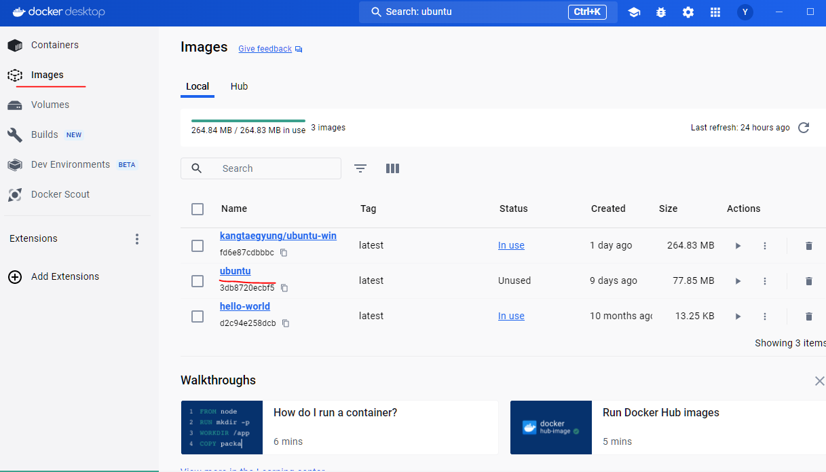
Task: Click the Give feedback link
Action: (265, 49)
